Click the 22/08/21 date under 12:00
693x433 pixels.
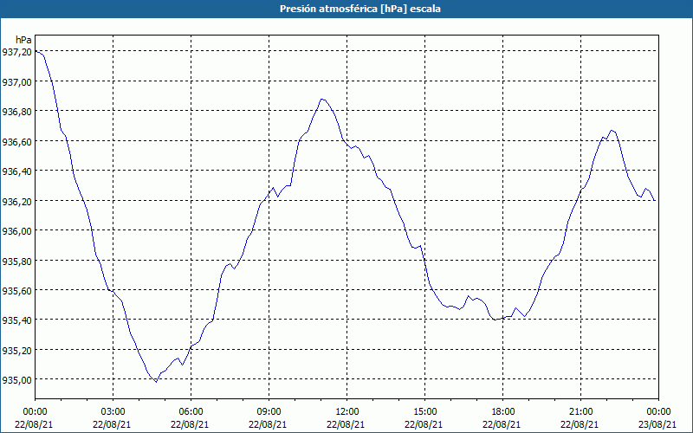pos(346,424)
